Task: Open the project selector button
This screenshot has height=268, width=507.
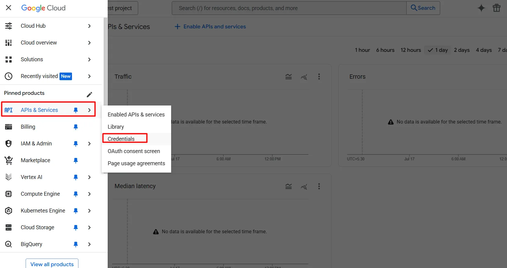Action: (x=123, y=8)
